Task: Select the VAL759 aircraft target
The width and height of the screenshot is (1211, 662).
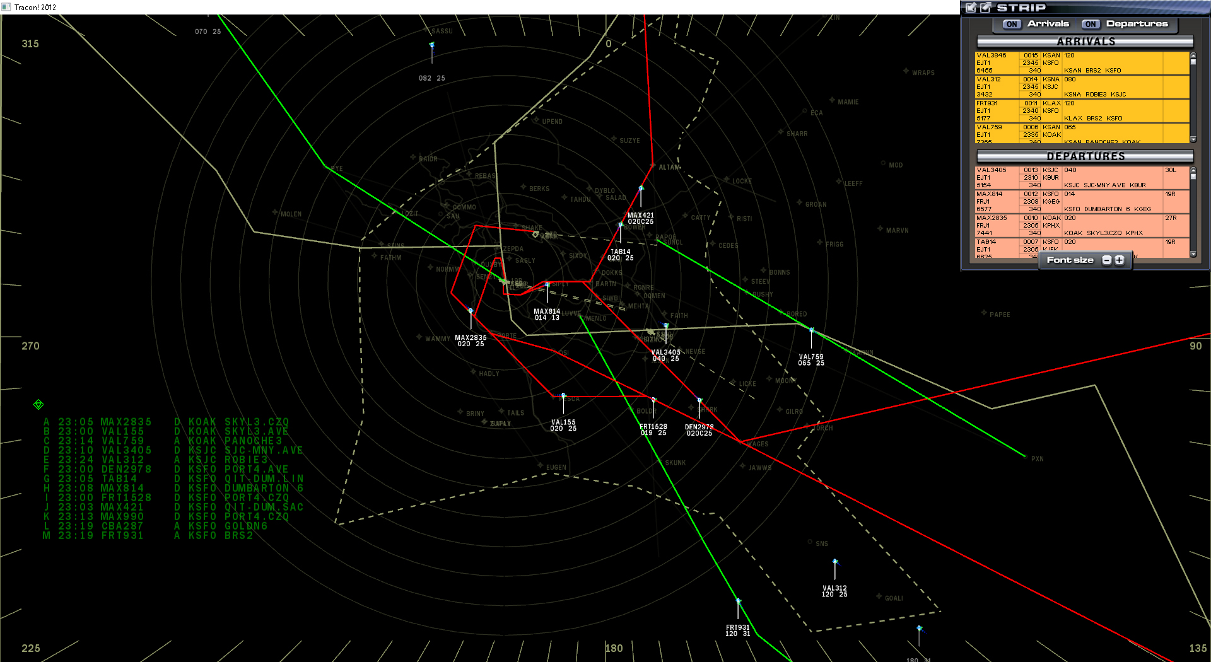Action: [x=812, y=328]
